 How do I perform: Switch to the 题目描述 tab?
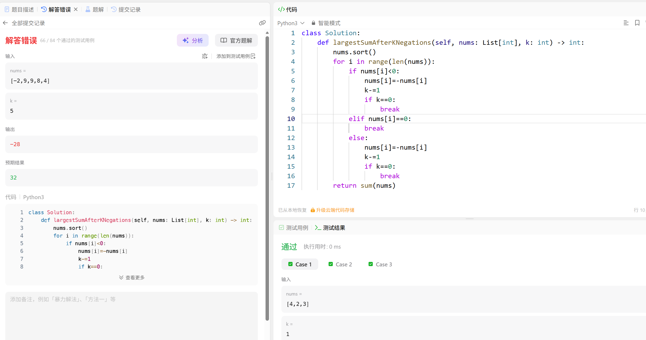[x=19, y=10]
